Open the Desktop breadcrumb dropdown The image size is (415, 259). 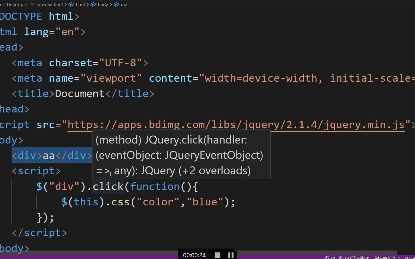15,4
